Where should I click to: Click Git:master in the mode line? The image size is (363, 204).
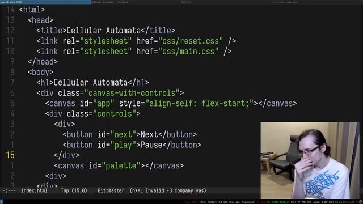tap(111, 190)
